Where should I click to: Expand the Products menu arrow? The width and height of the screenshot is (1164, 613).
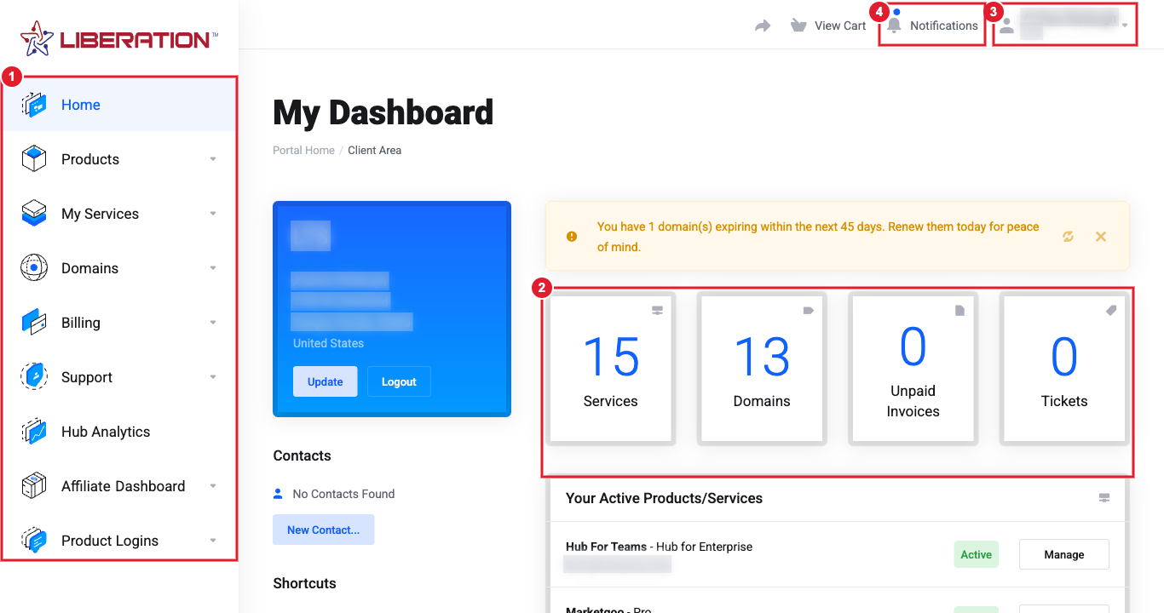pos(213,159)
